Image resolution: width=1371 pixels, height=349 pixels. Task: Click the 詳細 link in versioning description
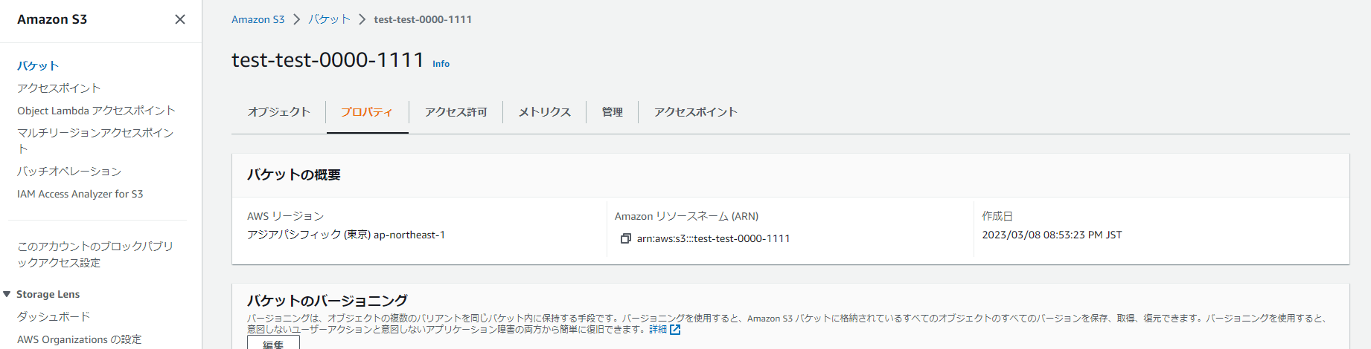click(658, 330)
